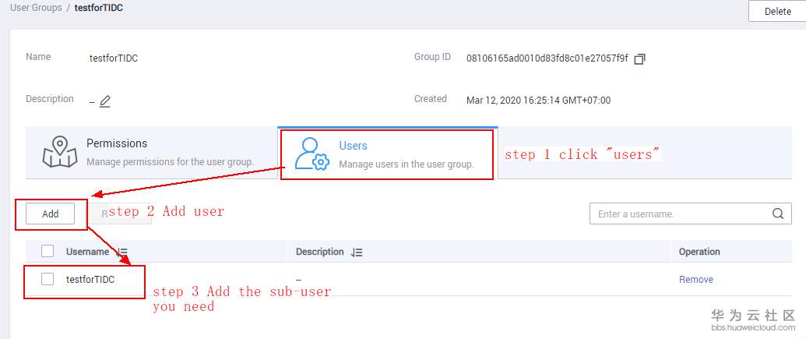The height and width of the screenshot is (339, 806).
Task: Select all users header checkbox
Action: [48, 251]
